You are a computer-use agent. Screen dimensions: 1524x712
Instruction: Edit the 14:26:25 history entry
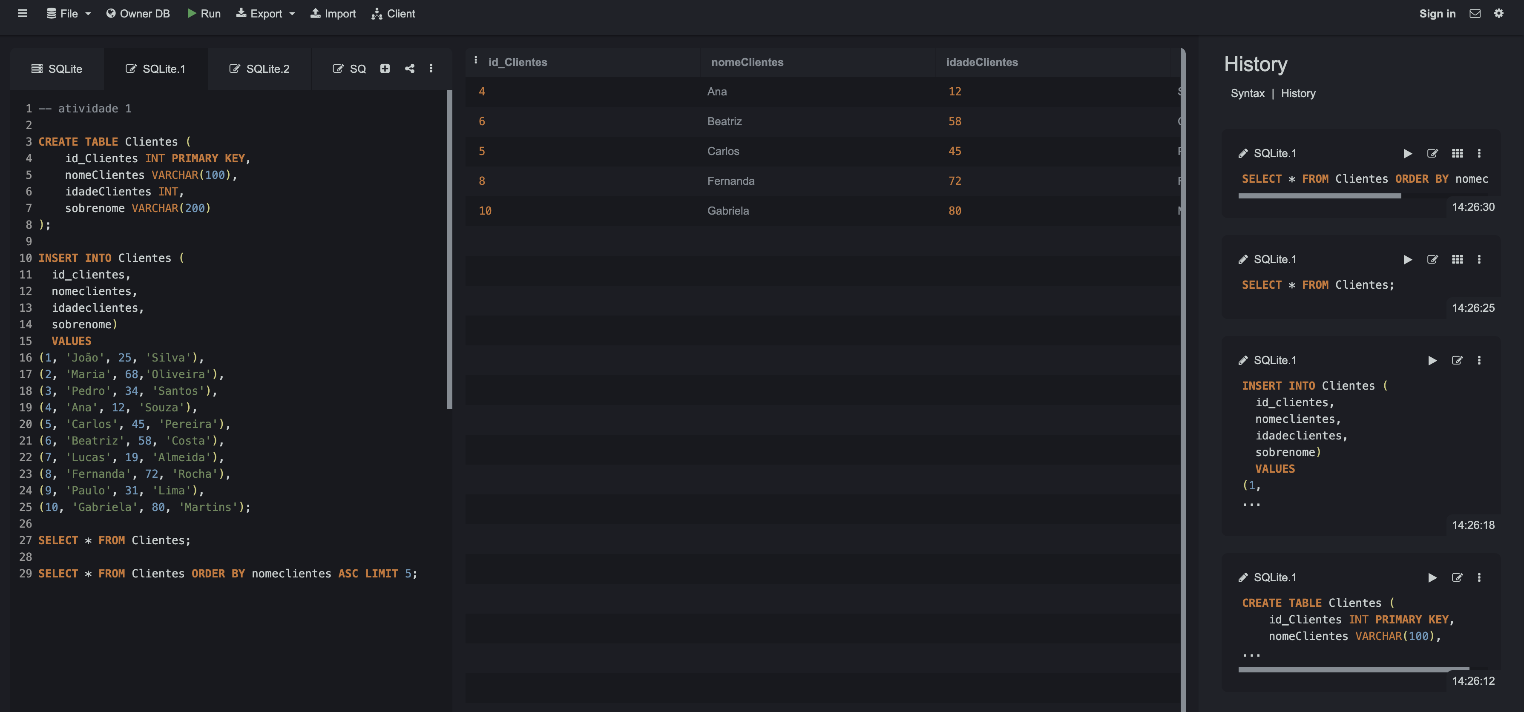click(x=1432, y=260)
